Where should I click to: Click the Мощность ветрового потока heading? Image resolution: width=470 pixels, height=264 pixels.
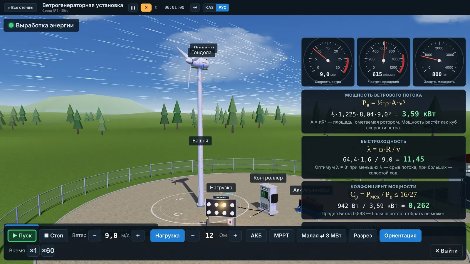383,95
